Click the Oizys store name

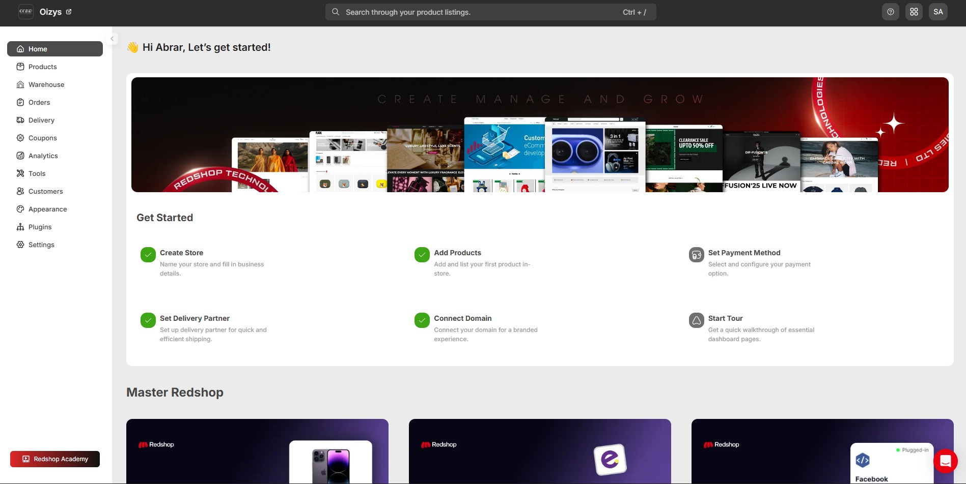tap(50, 12)
